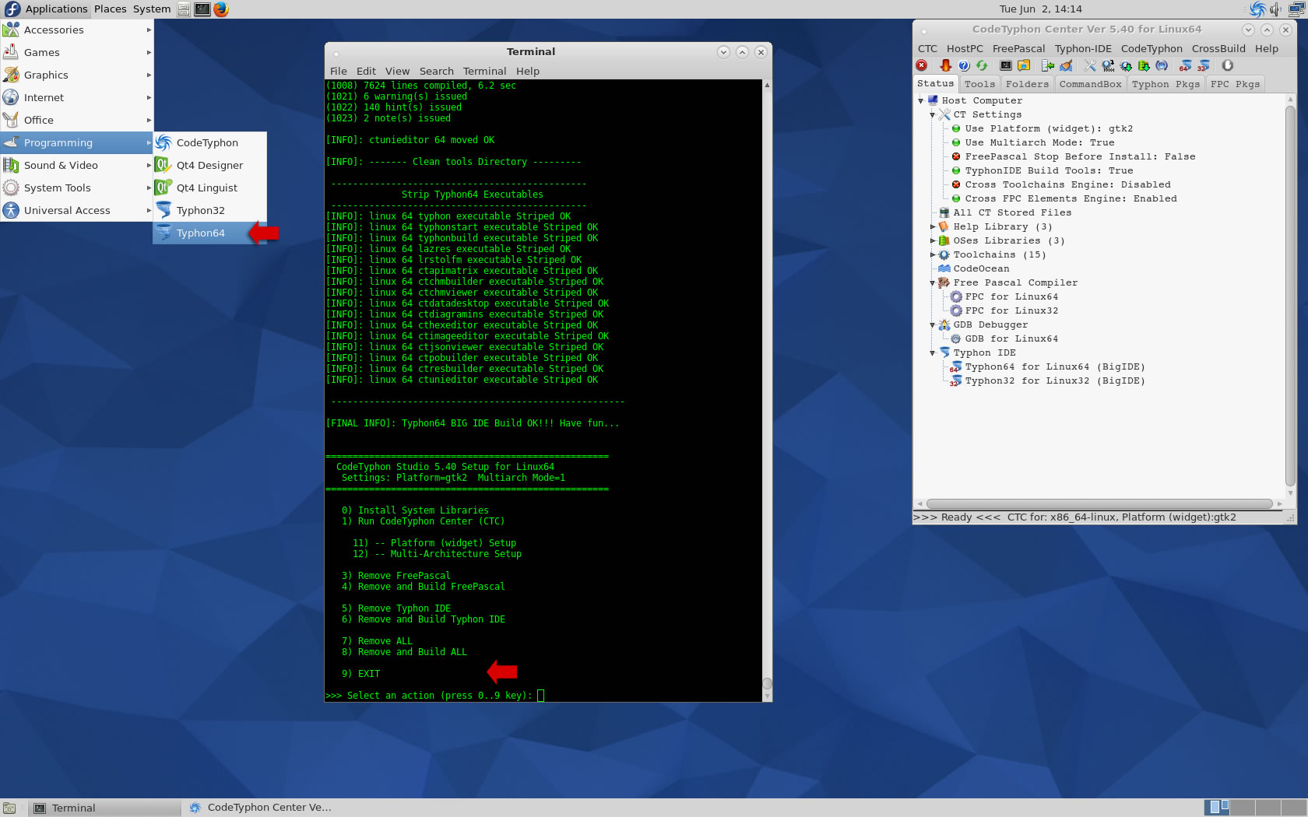The height and width of the screenshot is (817, 1308).
Task: Click the gear with green download arrow icon
Action: point(1126,66)
